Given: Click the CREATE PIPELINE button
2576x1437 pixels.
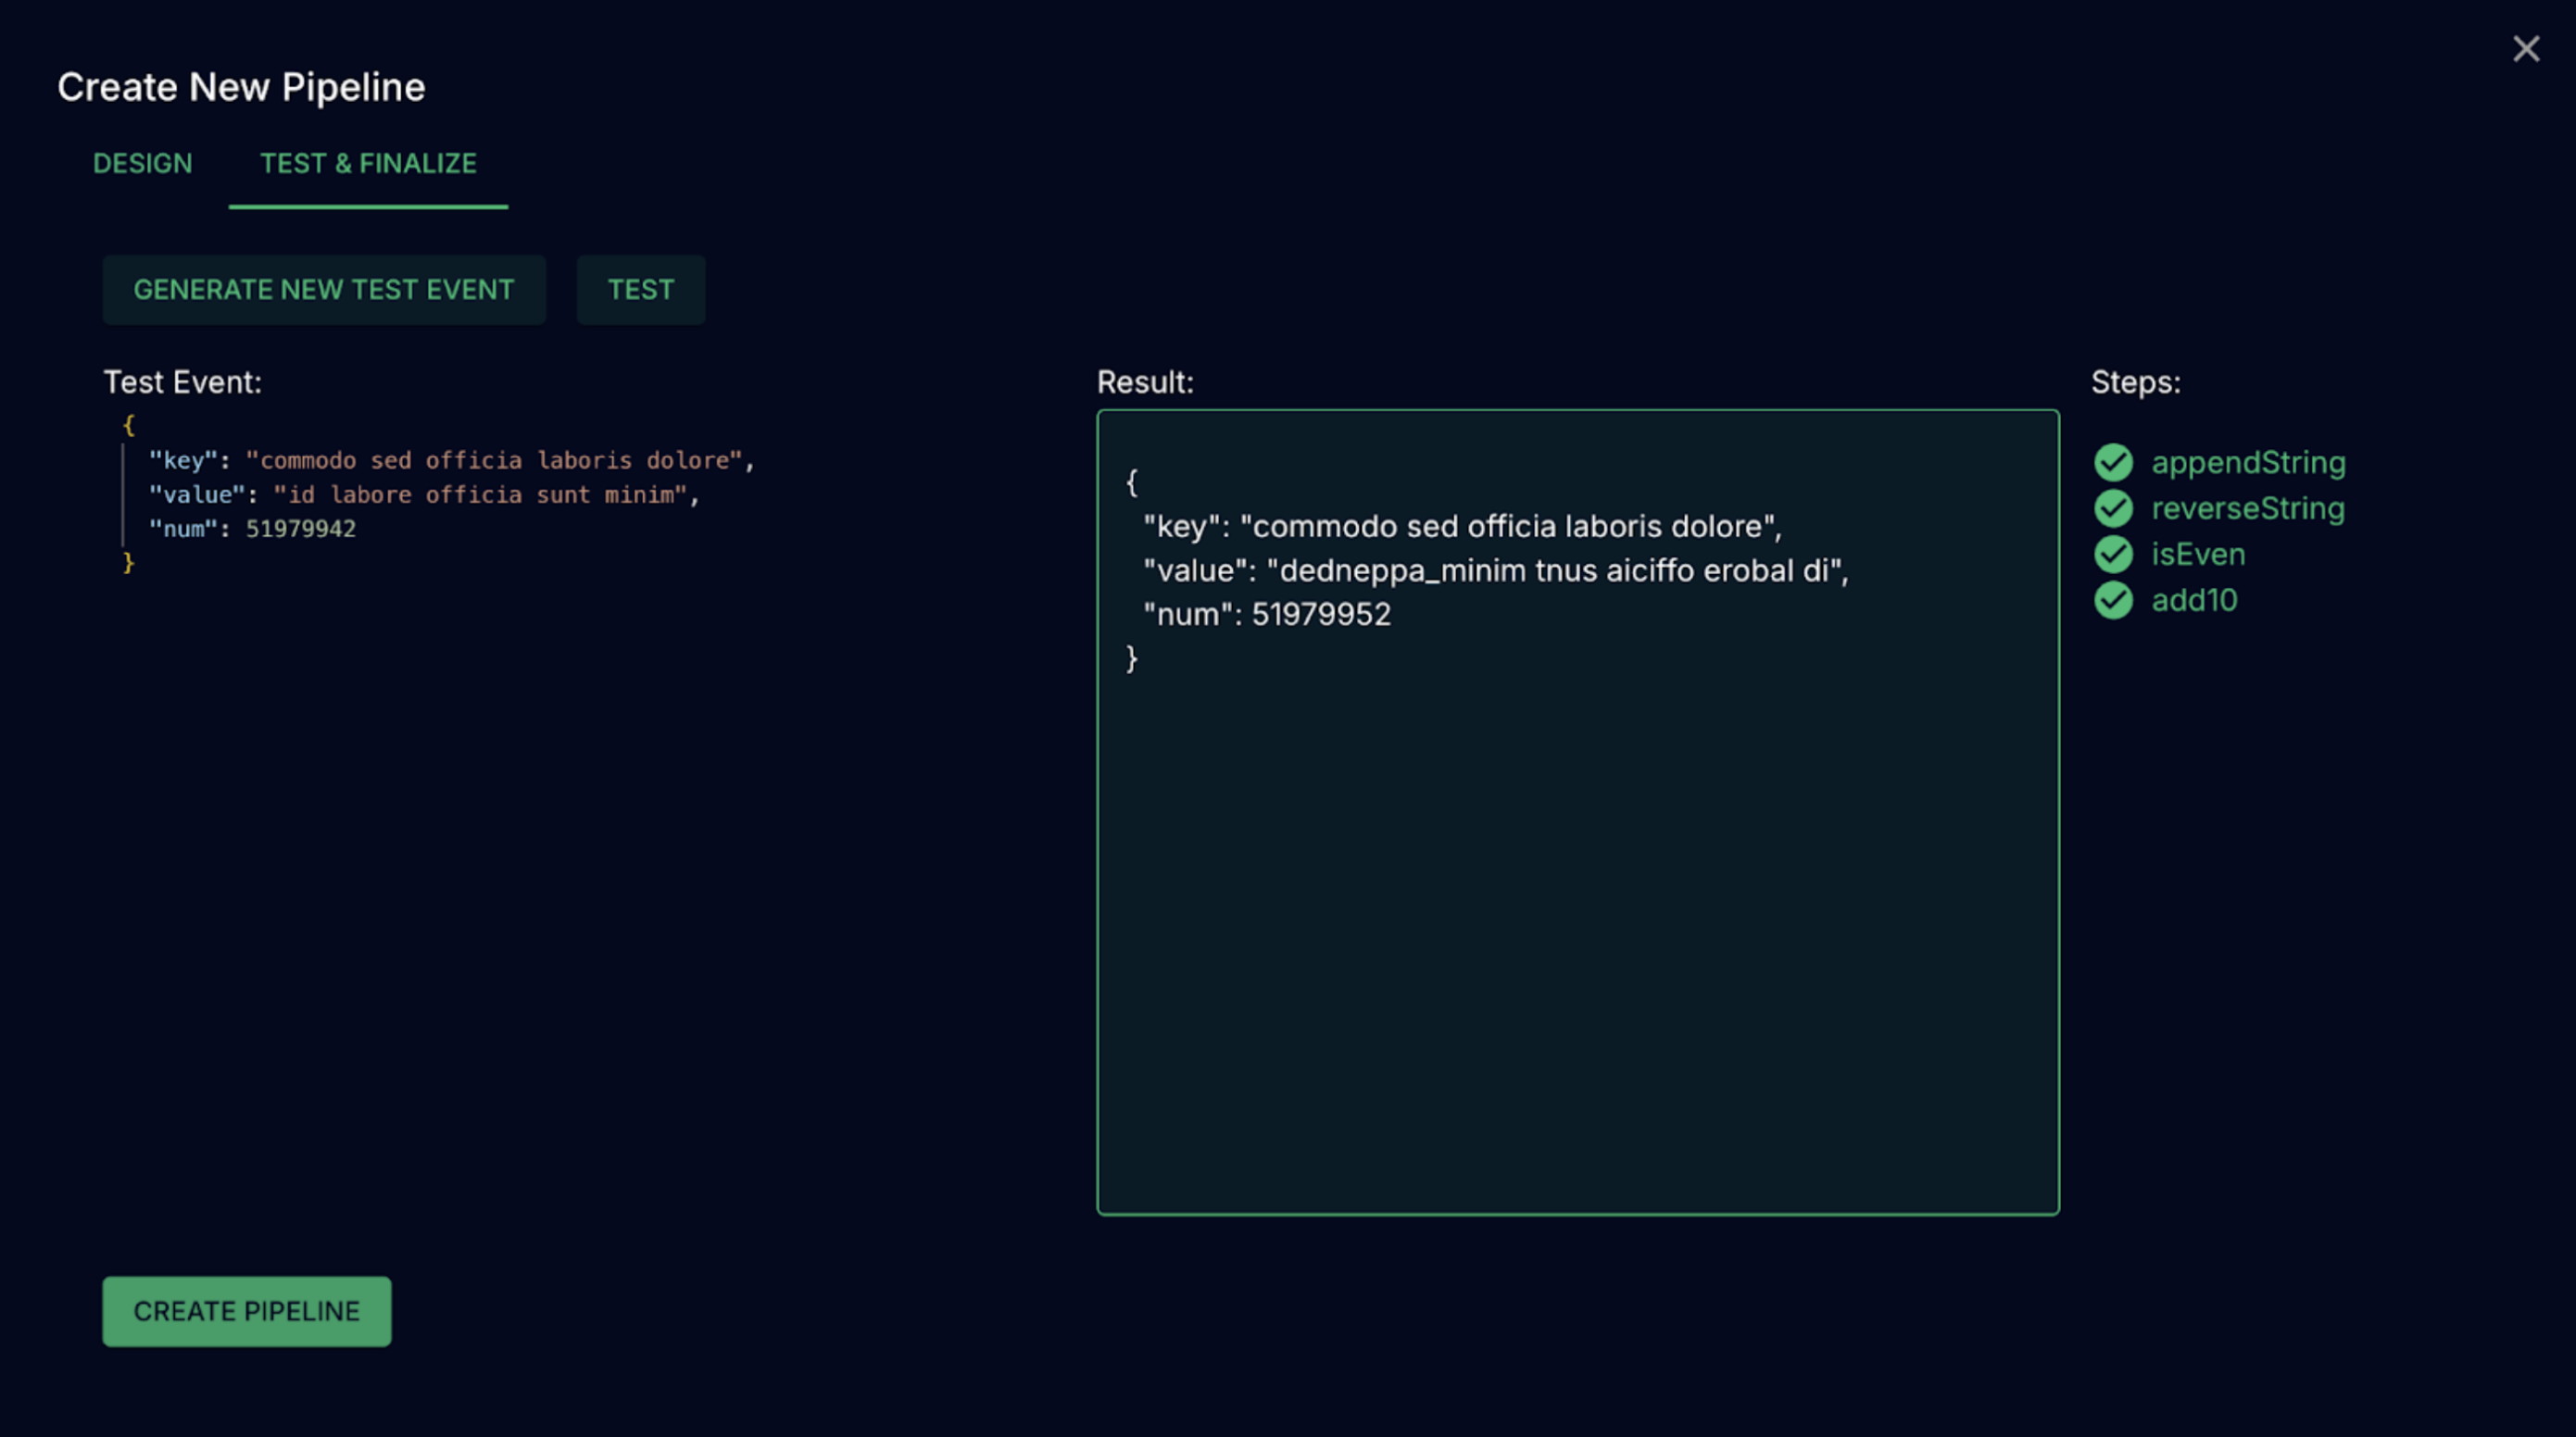Looking at the screenshot, I should pos(247,1311).
